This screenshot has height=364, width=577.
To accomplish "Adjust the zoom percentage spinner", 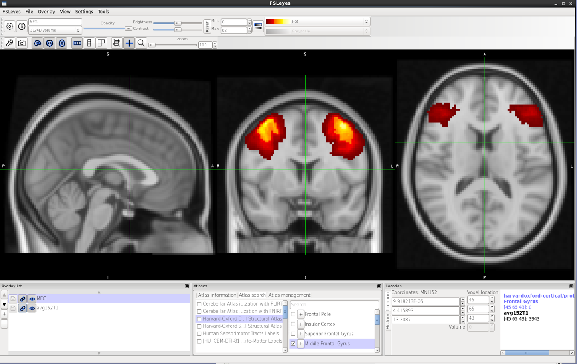I will coord(215,45).
